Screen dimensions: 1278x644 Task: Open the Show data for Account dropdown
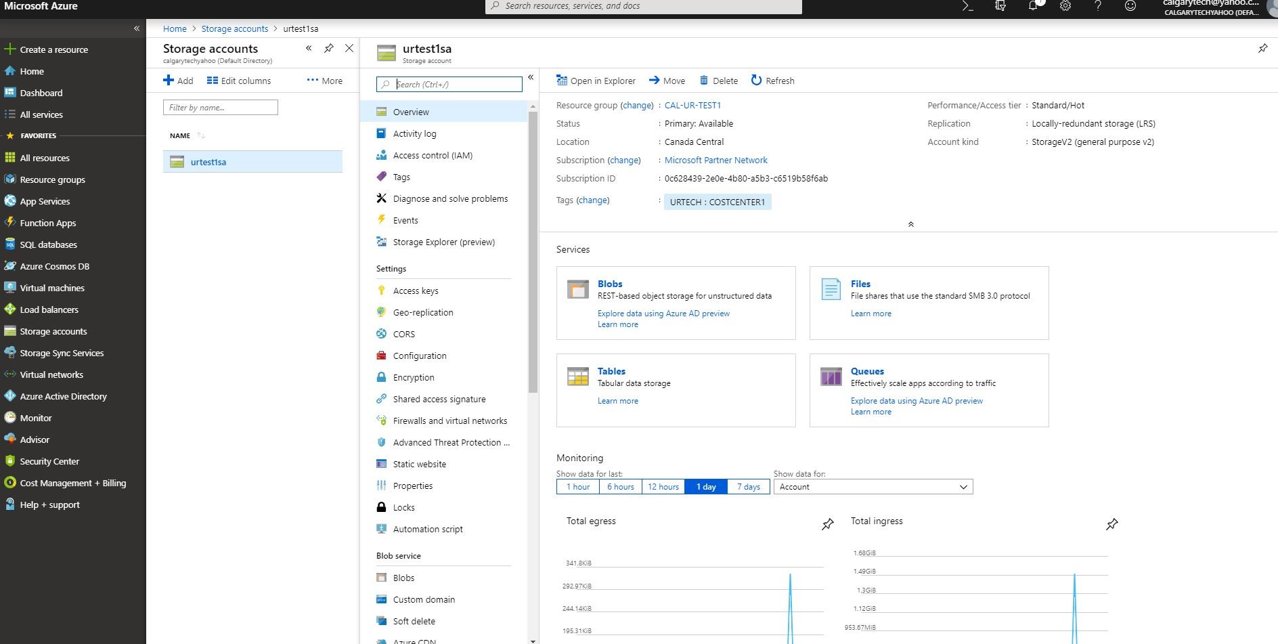click(873, 487)
